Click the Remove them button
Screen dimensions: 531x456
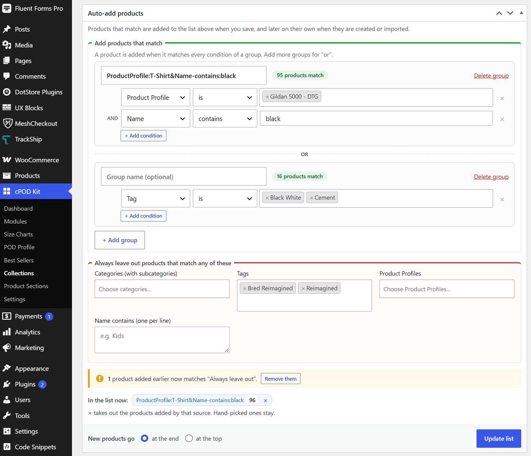(281, 379)
